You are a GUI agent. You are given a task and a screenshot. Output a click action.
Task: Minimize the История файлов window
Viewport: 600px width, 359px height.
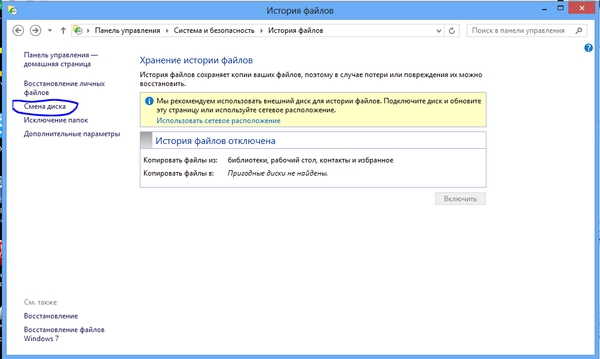544,8
